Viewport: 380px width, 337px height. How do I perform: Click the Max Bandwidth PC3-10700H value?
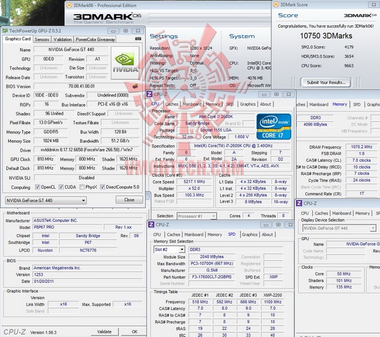(212, 264)
